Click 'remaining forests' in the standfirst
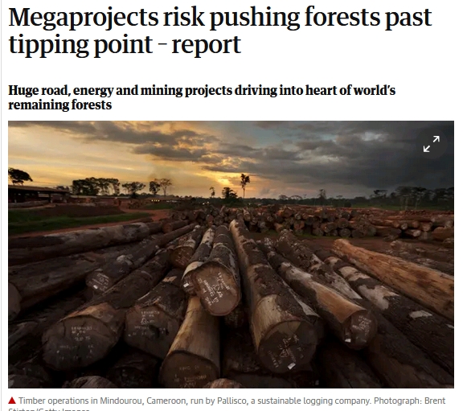The height and width of the screenshot is (411, 467). pos(59,105)
